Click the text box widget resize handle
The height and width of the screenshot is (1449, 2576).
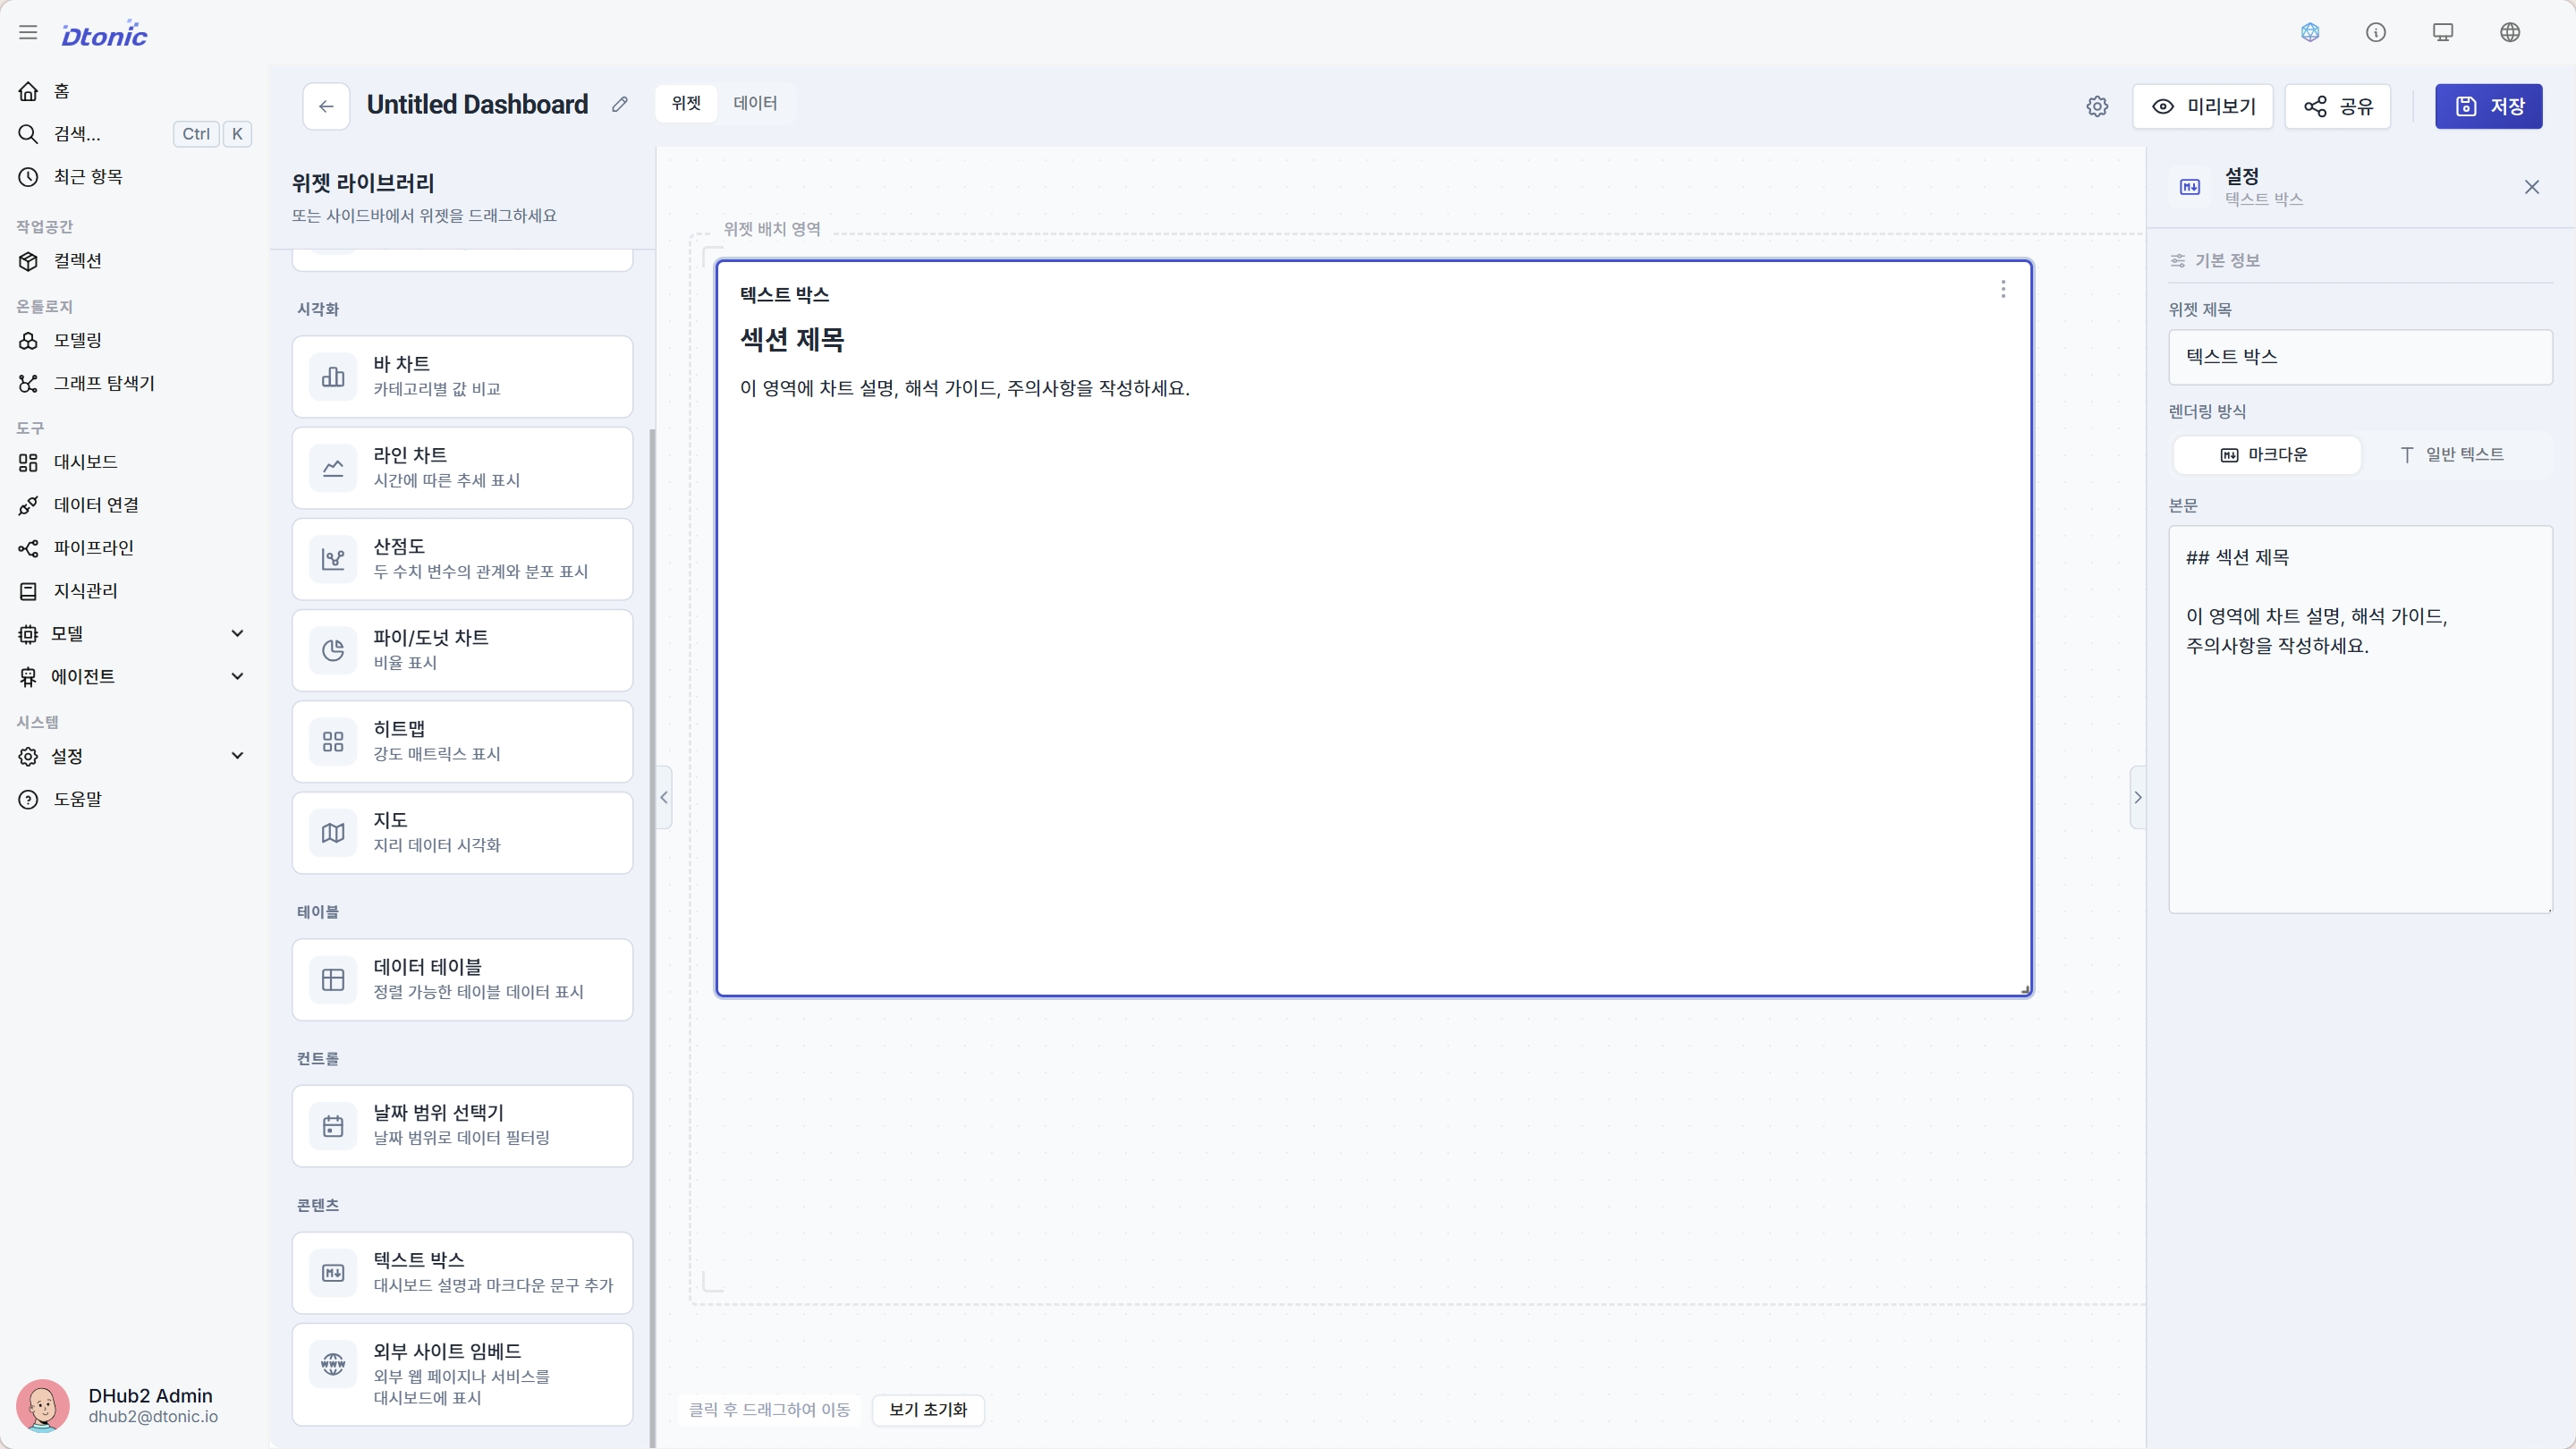(x=2025, y=990)
